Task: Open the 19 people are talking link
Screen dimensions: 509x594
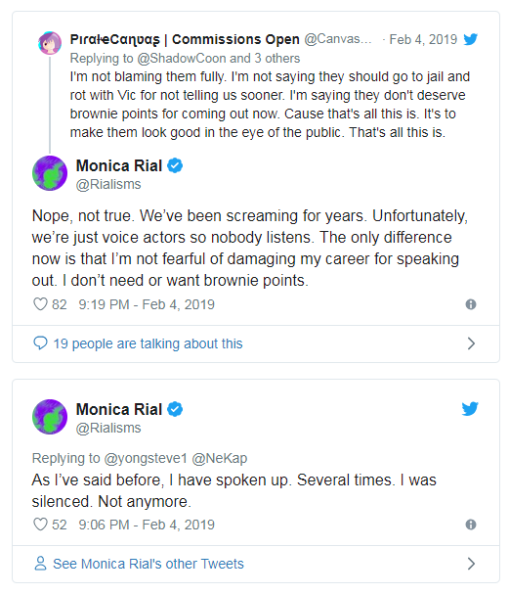Action: 148,343
